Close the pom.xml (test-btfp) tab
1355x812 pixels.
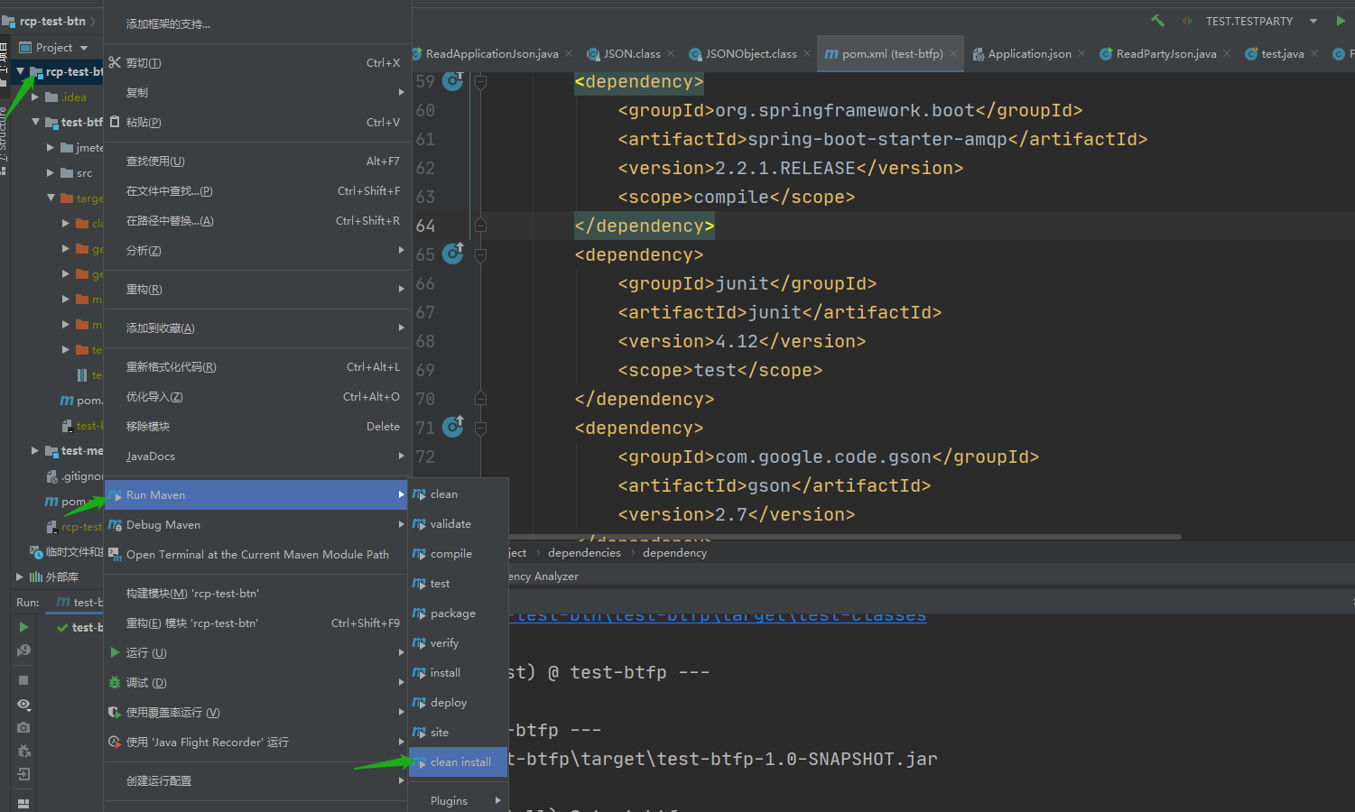(x=953, y=54)
